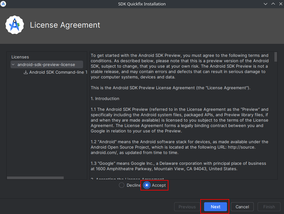
Task: Collapse the android-sdk-preview-license tree node
Action: (13, 64)
